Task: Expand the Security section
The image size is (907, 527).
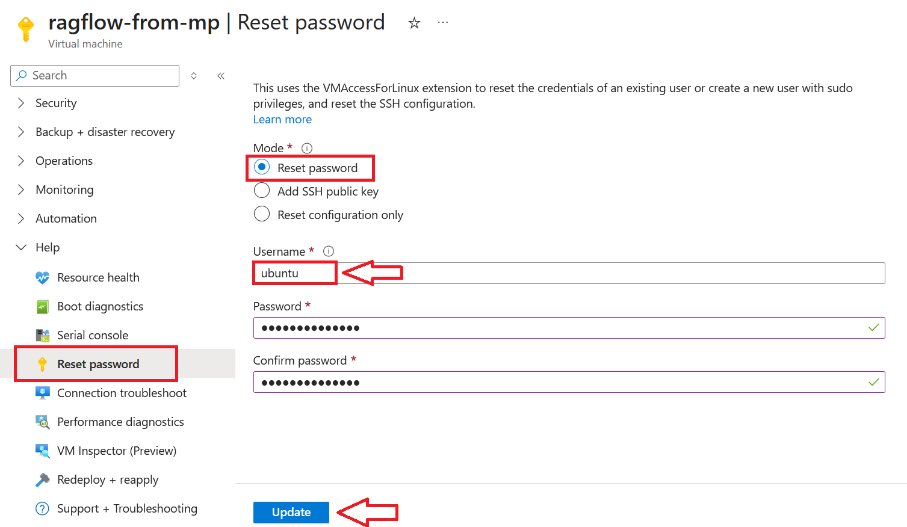Action: click(21, 103)
